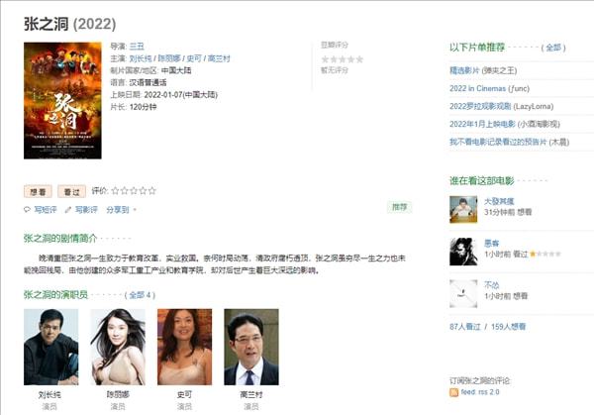Open director 三丑 link
594x415 pixels.
[x=137, y=47]
